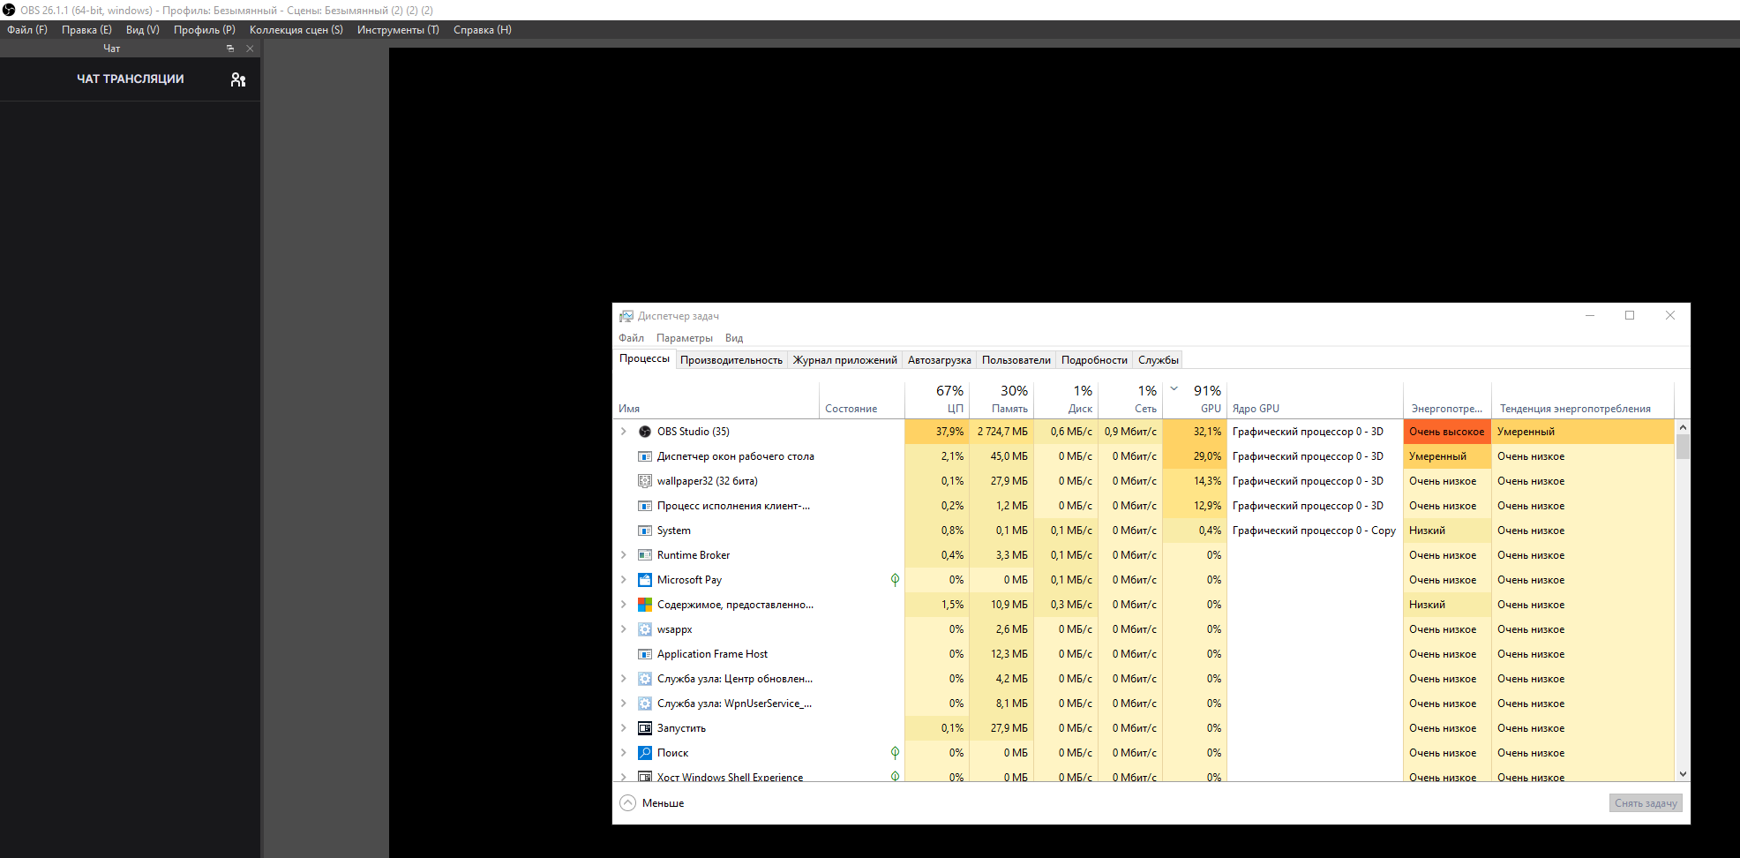Click the Runtime Broker process icon

click(645, 555)
